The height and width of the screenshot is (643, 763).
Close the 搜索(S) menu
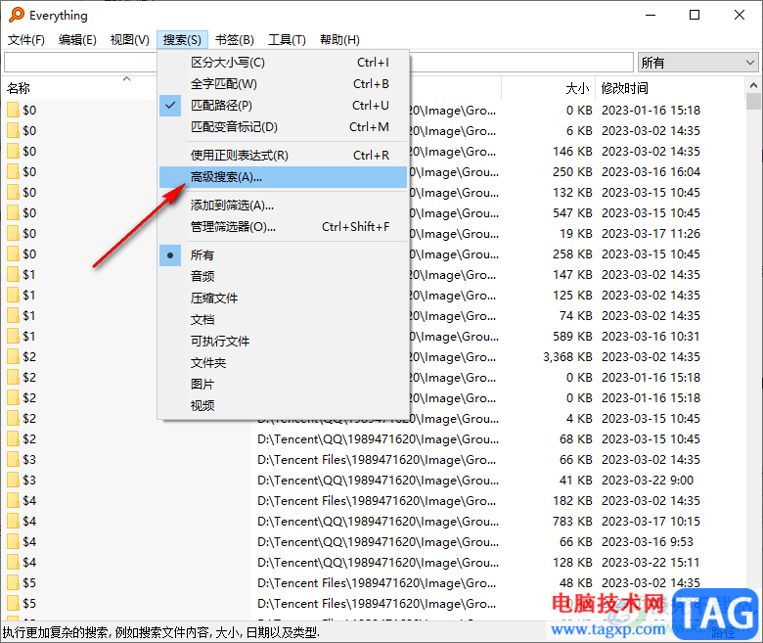coord(182,39)
